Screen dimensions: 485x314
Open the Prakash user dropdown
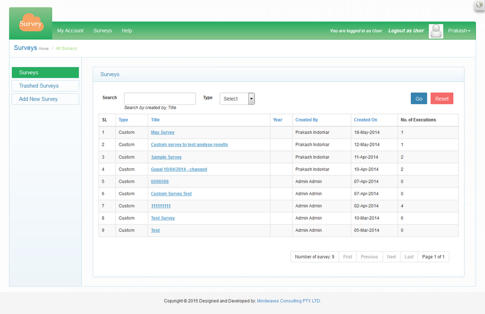459,31
